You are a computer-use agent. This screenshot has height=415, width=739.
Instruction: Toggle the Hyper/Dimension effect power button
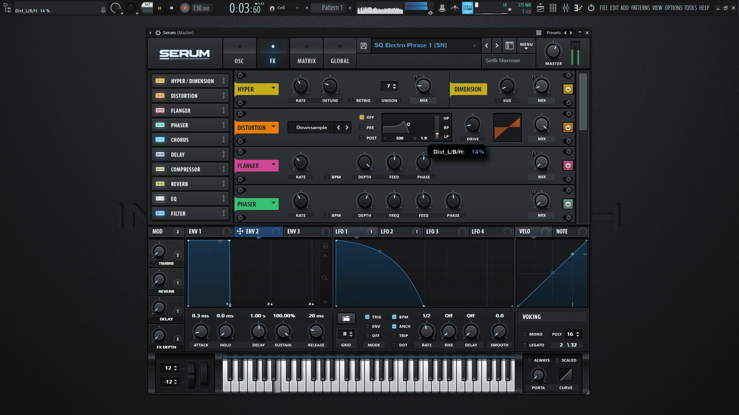click(568, 89)
